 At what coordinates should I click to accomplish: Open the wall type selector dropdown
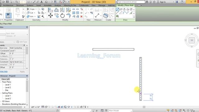click(27, 35)
